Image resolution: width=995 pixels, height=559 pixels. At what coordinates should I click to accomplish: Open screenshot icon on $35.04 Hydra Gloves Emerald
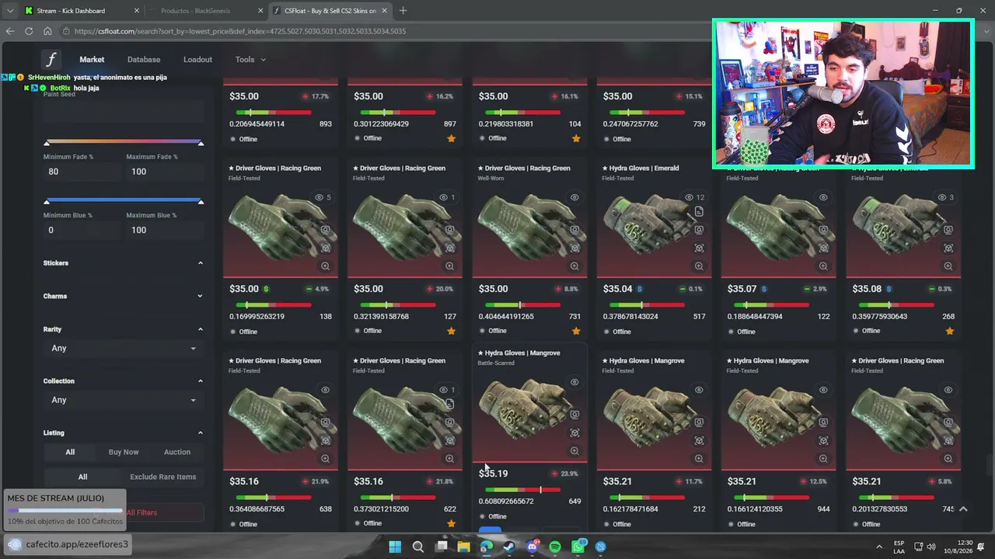[x=699, y=230]
